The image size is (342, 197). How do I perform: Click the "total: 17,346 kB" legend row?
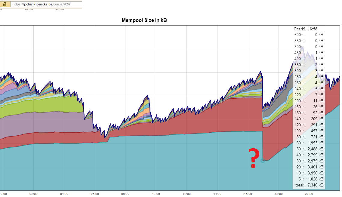click(x=309, y=185)
